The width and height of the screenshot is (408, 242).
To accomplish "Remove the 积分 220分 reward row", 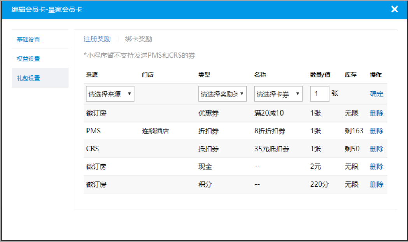I will (376, 184).
